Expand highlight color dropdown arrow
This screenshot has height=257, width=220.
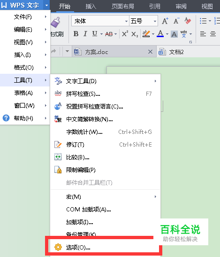[153, 34]
